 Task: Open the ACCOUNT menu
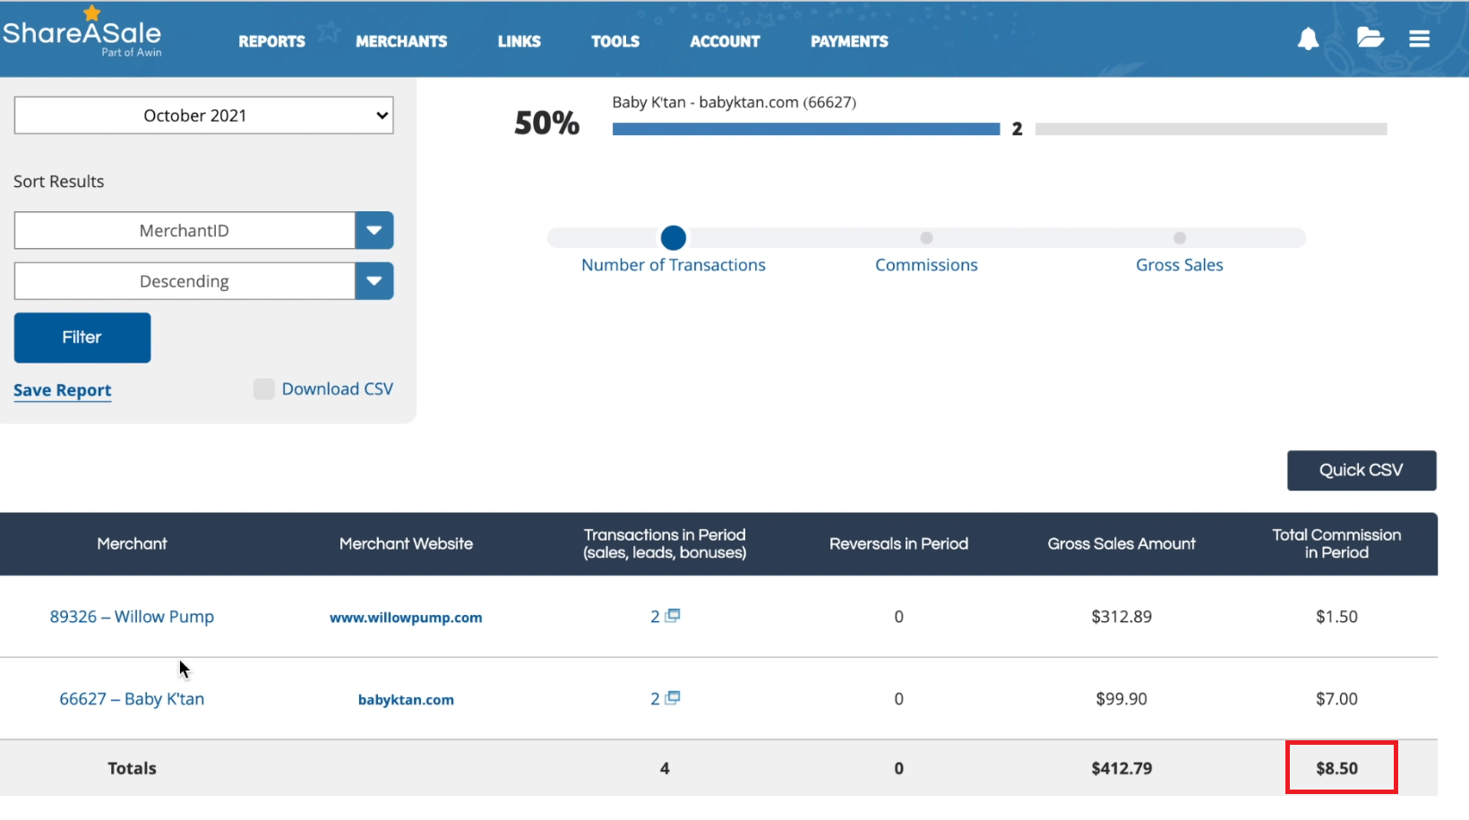click(725, 41)
